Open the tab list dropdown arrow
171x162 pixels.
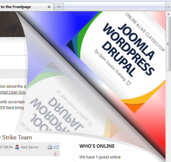click(168, 7)
